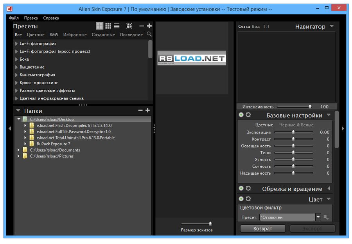
Task: Open Файл menu
Action: click(14, 18)
